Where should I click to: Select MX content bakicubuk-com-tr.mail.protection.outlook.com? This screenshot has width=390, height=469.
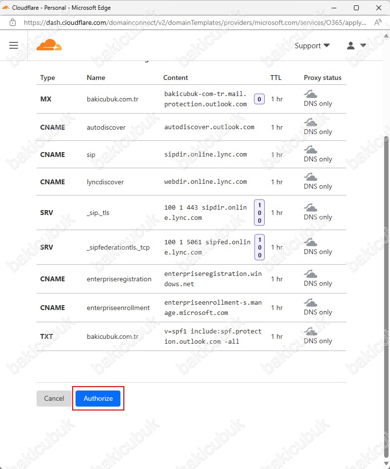coord(205,99)
